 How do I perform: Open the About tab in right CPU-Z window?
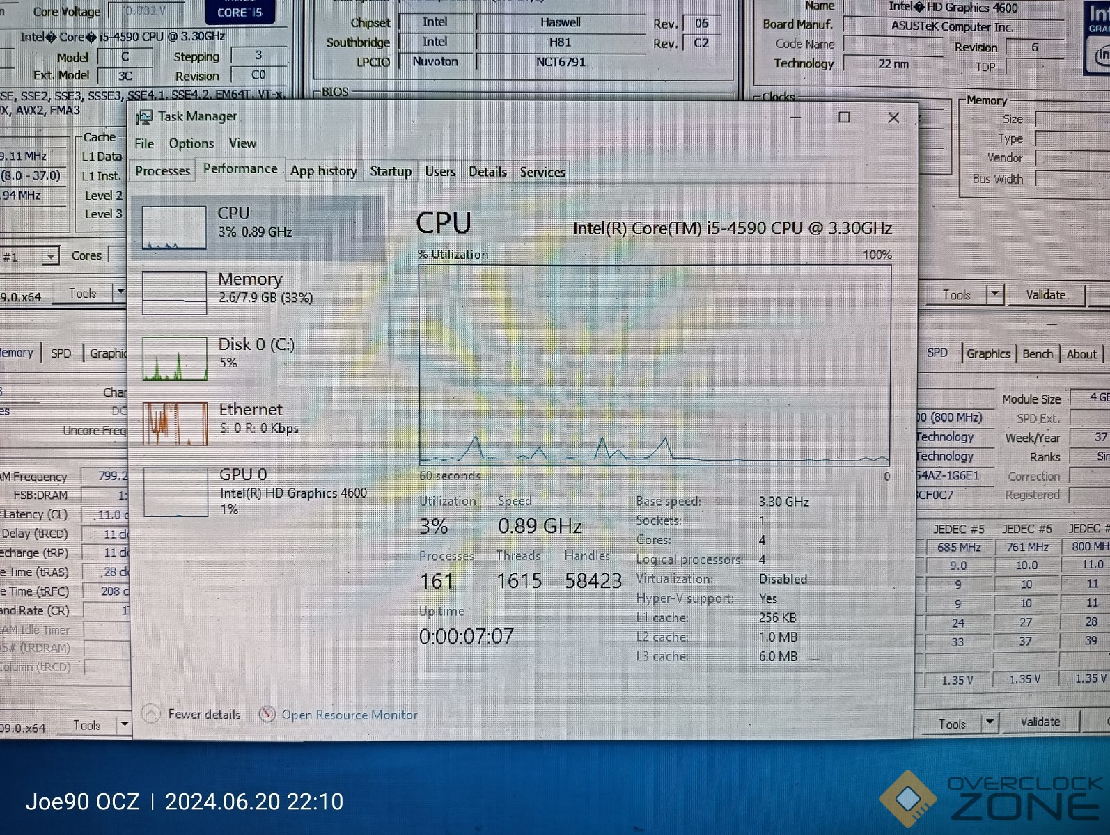pyautogui.click(x=1081, y=354)
